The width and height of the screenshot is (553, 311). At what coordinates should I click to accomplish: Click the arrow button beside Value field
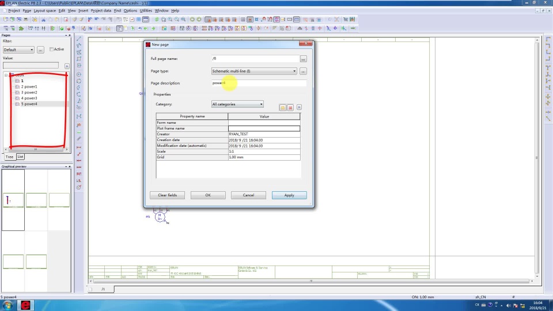(x=67, y=66)
